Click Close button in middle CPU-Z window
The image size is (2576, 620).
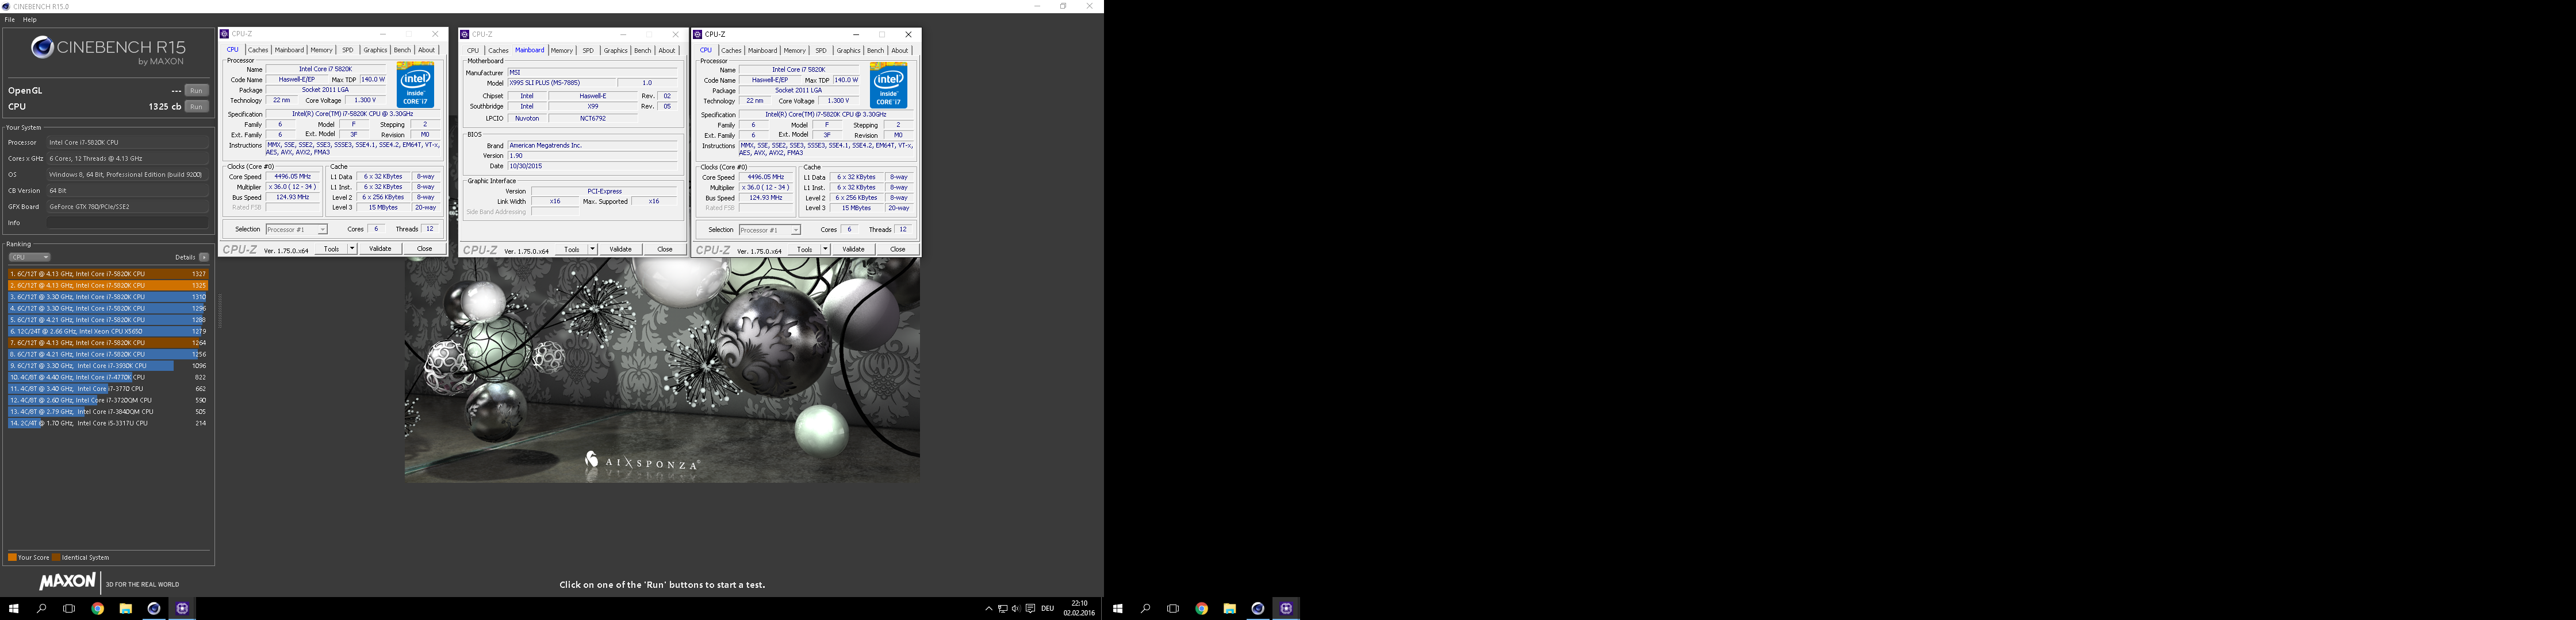tap(665, 249)
